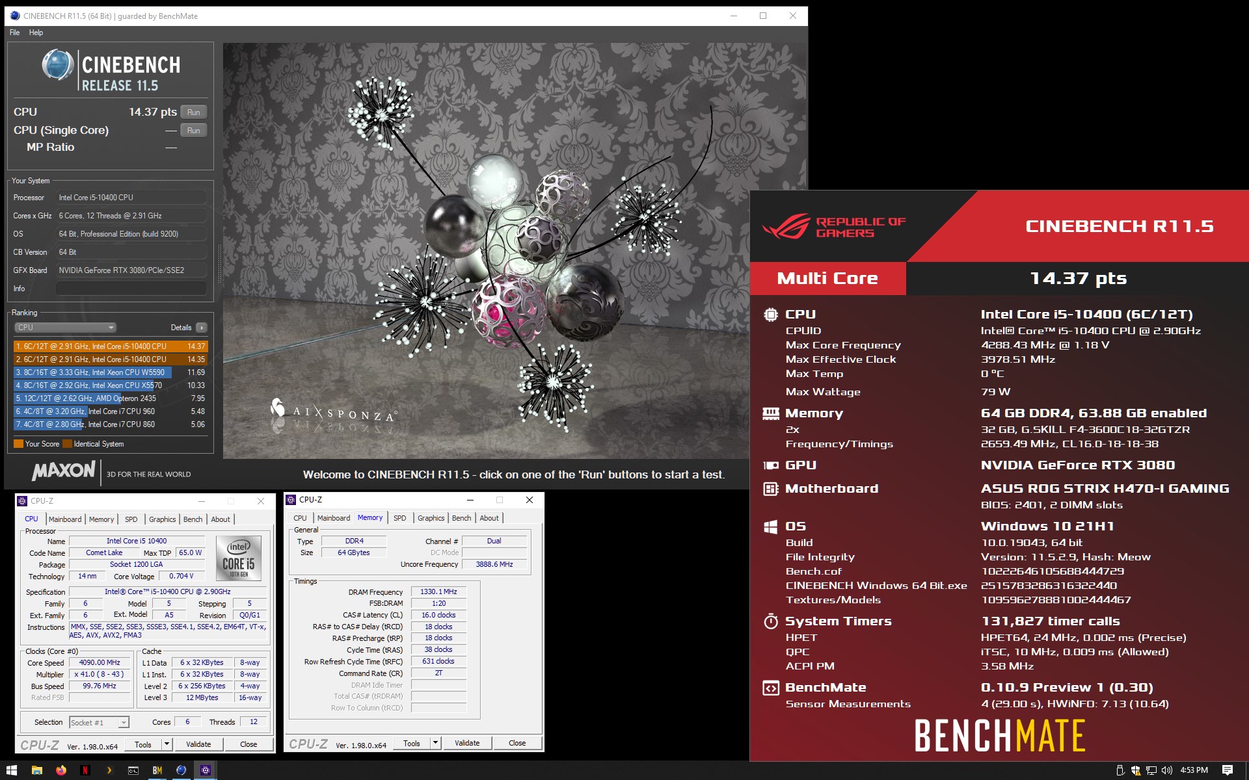Open the File menu in Cinebench
Image resolution: width=1249 pixels, height=780 pixels.
14,32
